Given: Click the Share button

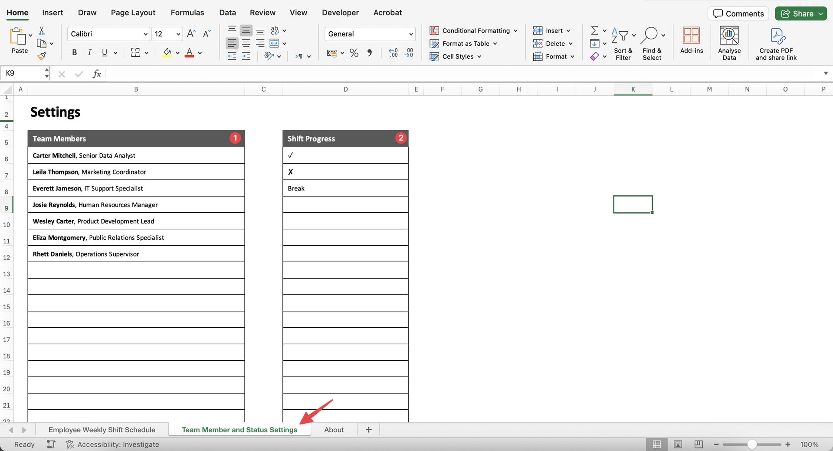Looking at the screenshot, I should coord(801,13).
